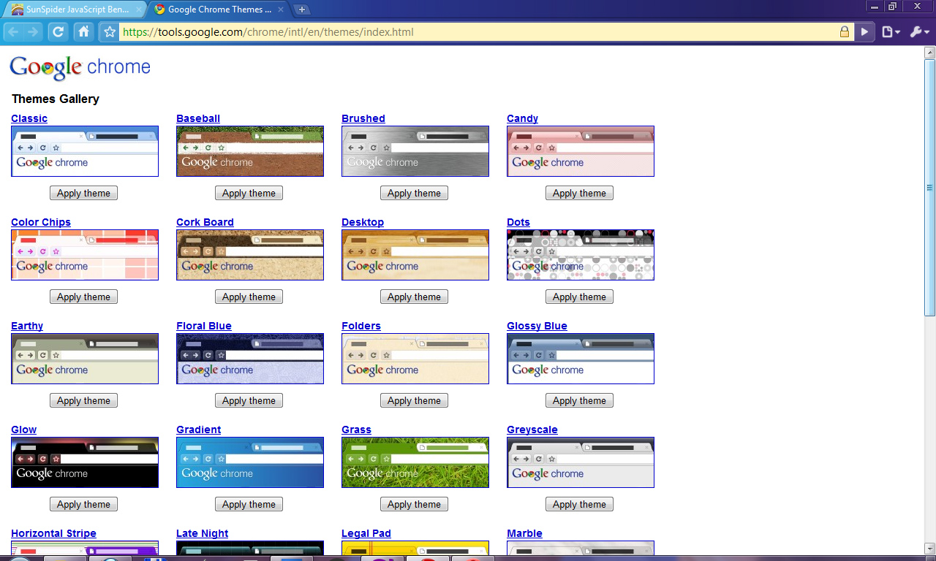Click the Grass theme preview image
The height and width of the screenshot is (561, 936).
pyautogui.click(x=415, y=462)
